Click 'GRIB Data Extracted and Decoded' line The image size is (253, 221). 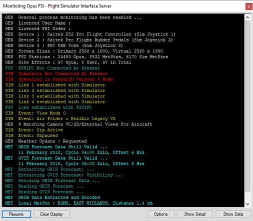click(x=52, y=197)
